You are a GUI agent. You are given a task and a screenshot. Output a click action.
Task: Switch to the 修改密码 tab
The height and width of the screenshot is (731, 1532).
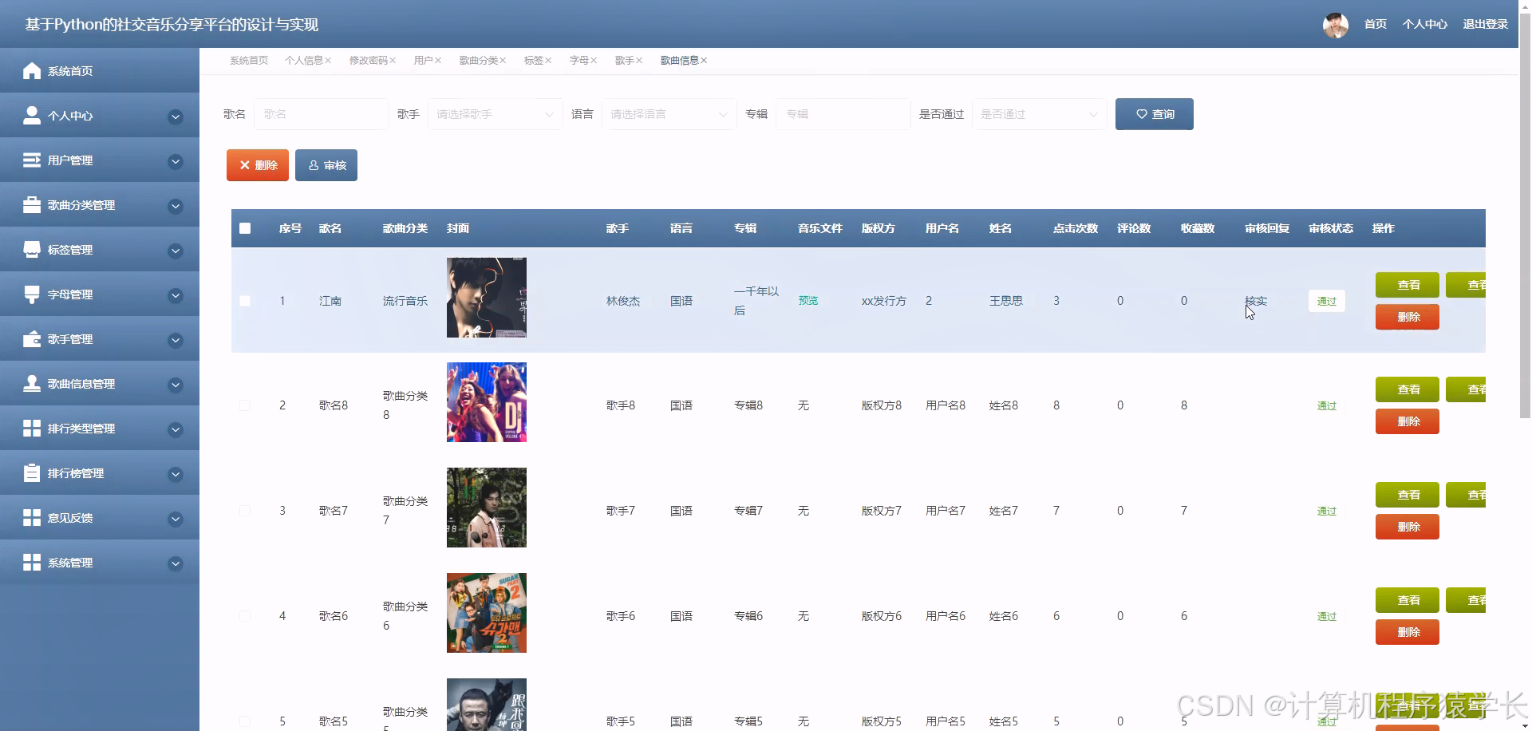point(369,61)
